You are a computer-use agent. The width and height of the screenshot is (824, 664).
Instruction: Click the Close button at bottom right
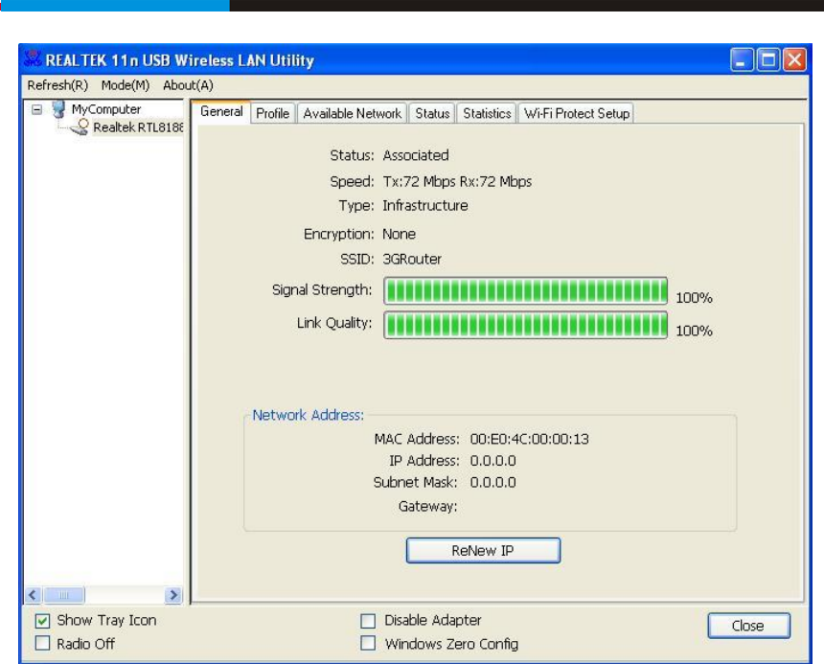pyautogui.click(x=748, y=626)
